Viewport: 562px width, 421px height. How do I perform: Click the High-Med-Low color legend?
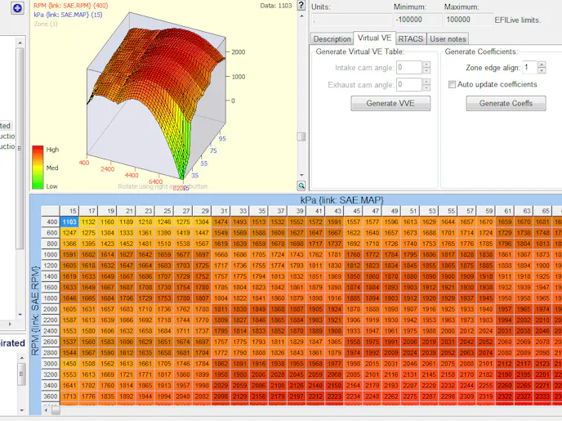(38, 168)
